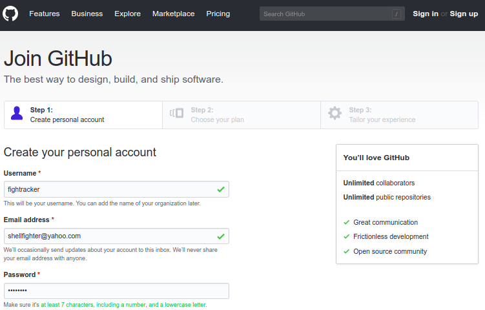Open the Marketplace link in header
Viewport: 485px width, 310px height.
pyautogui.click(x=174, y=14)
